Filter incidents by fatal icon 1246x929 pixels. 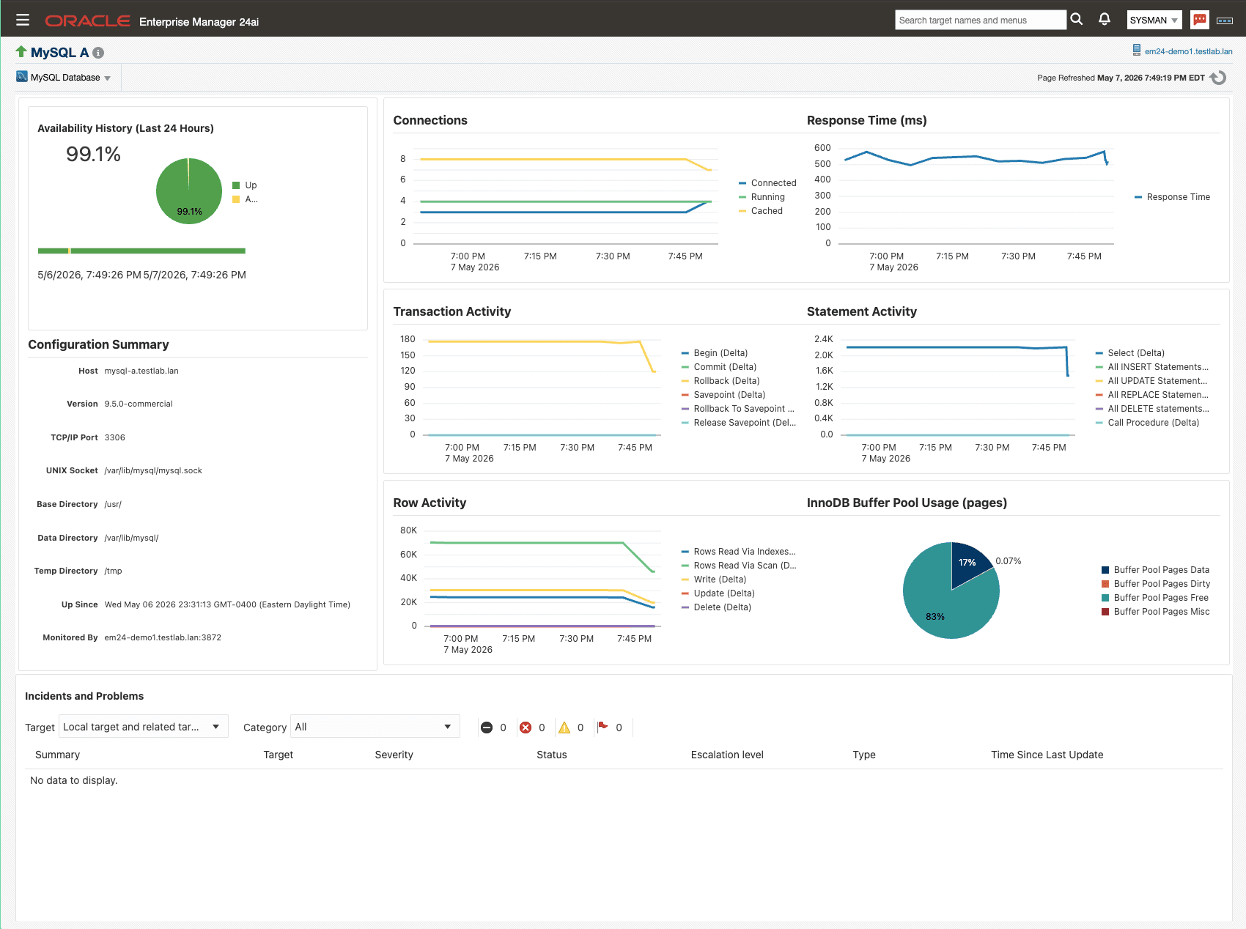[x=487, y=728]
